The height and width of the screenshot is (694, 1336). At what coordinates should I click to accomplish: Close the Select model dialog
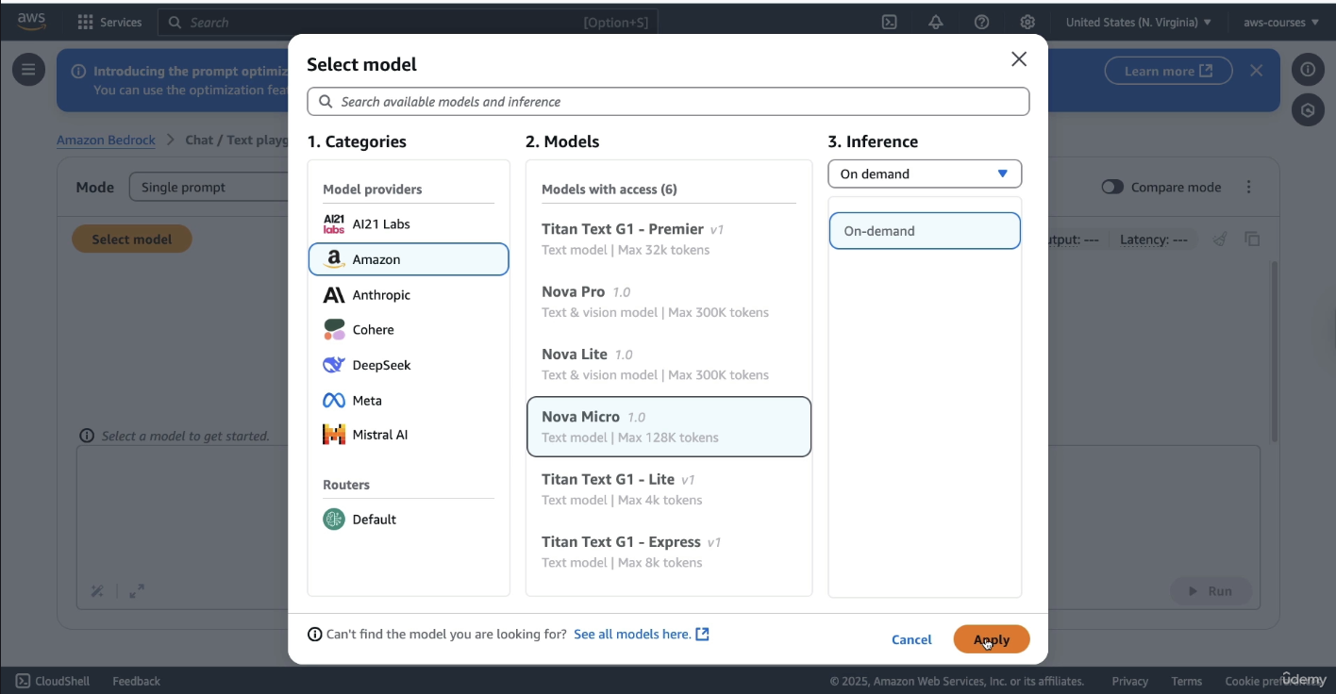[1019, 59]
